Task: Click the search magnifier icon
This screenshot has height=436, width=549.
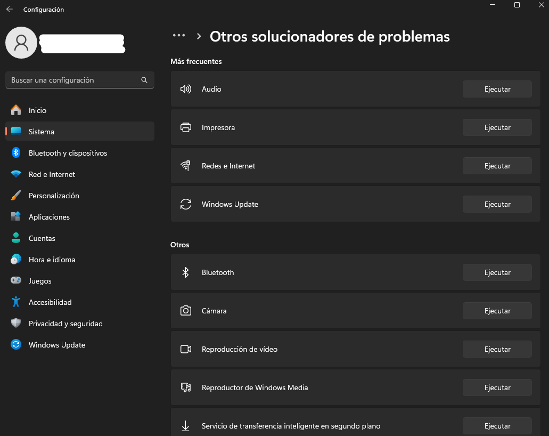Action: 144,80
